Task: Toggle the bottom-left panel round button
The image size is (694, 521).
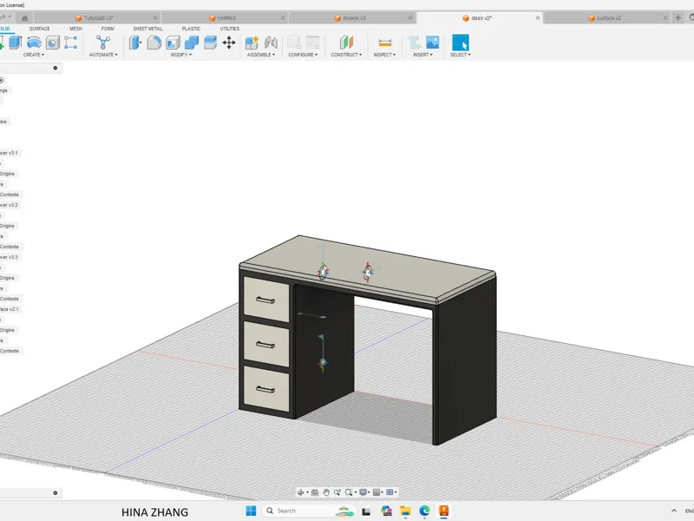Action: pos(56,492)
